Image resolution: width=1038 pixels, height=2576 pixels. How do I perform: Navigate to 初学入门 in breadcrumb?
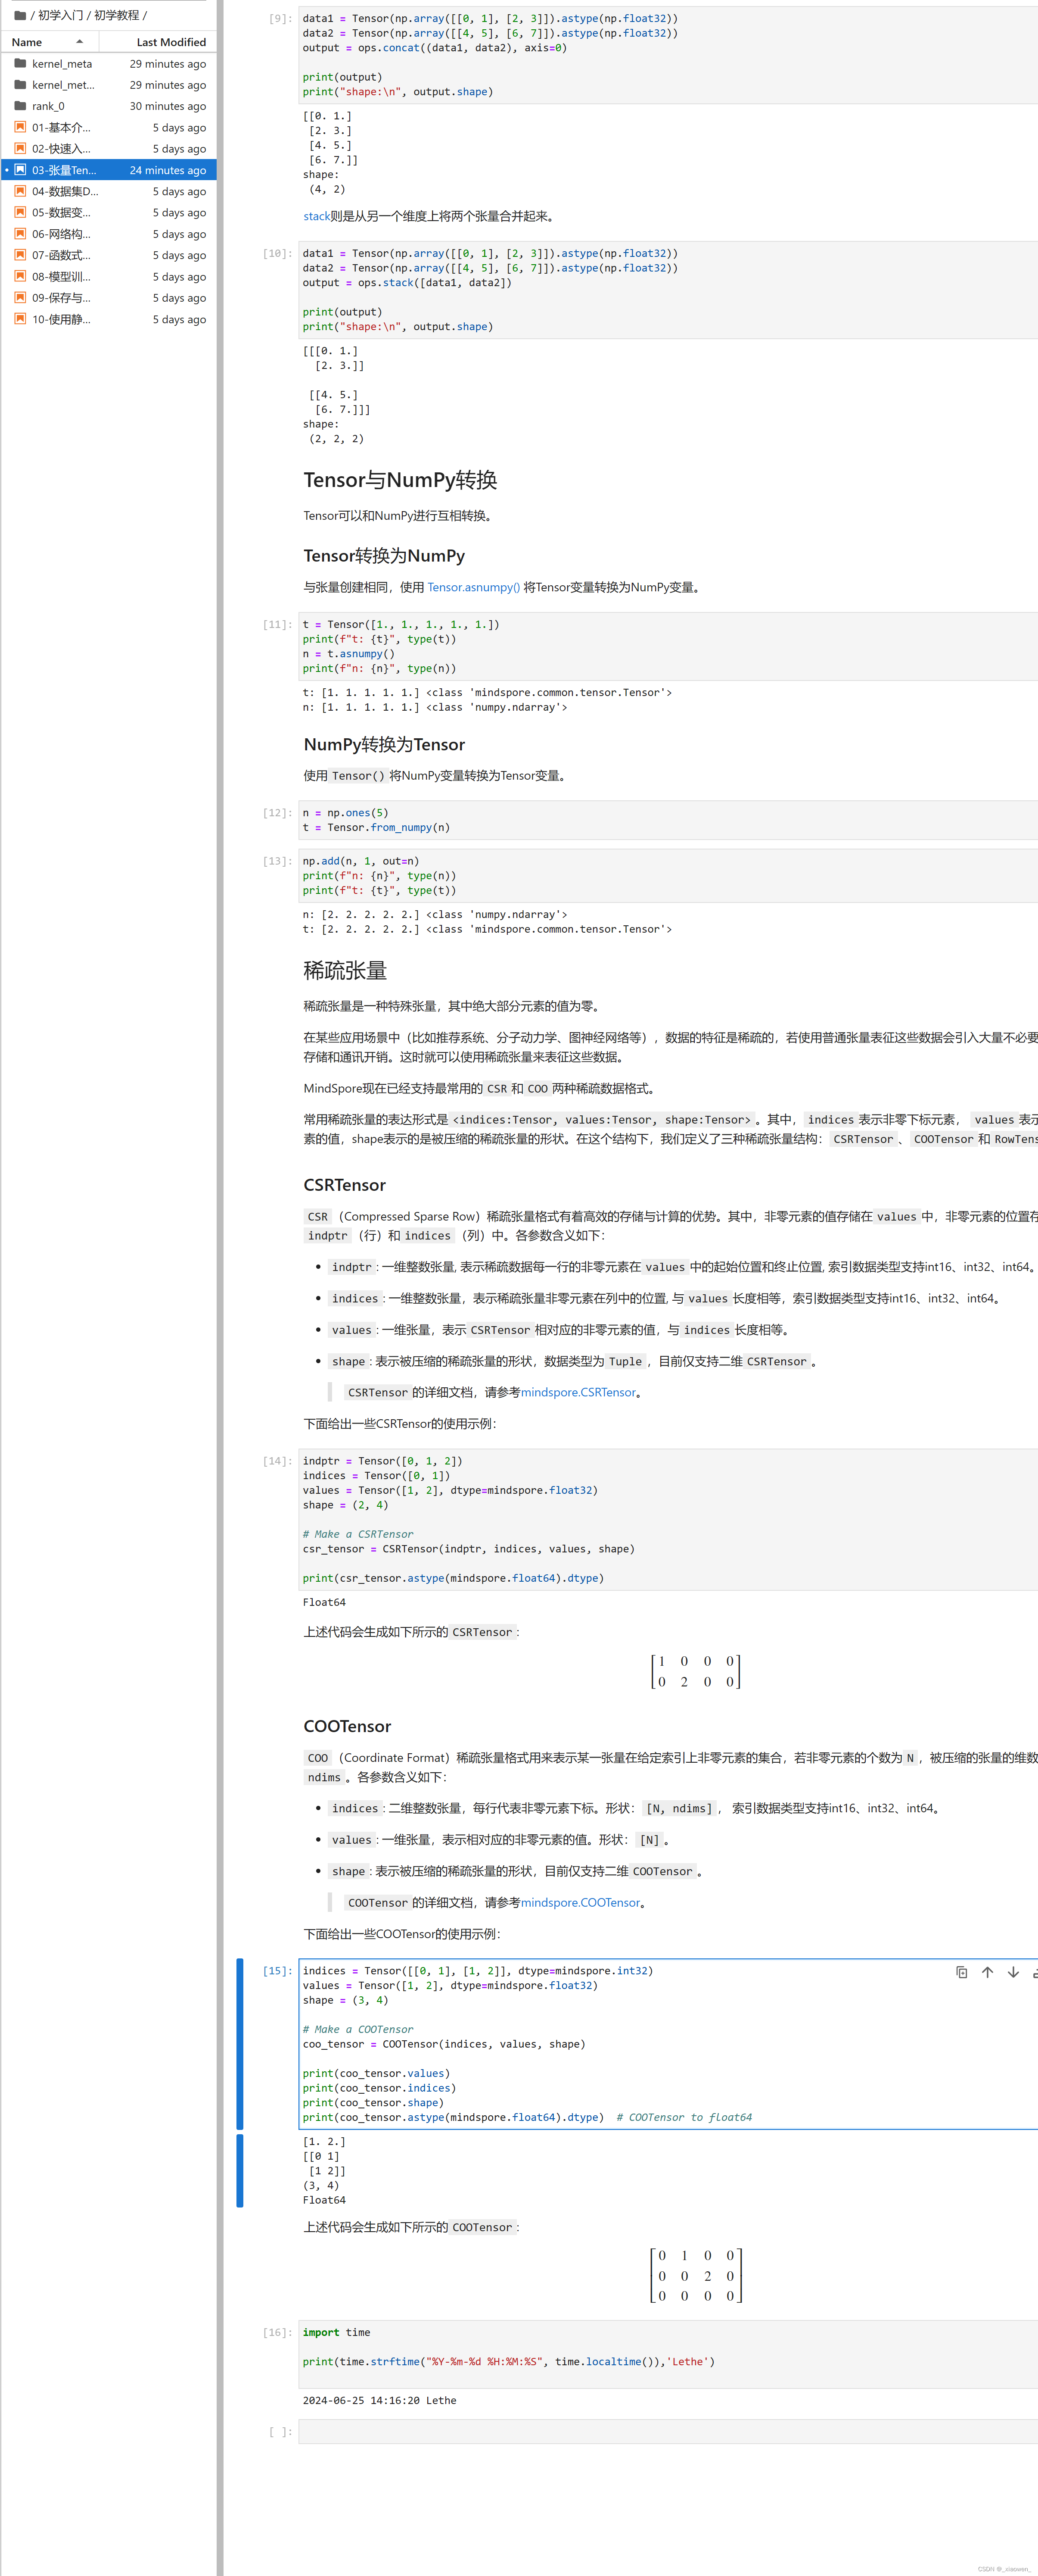[x=60, y=15]
